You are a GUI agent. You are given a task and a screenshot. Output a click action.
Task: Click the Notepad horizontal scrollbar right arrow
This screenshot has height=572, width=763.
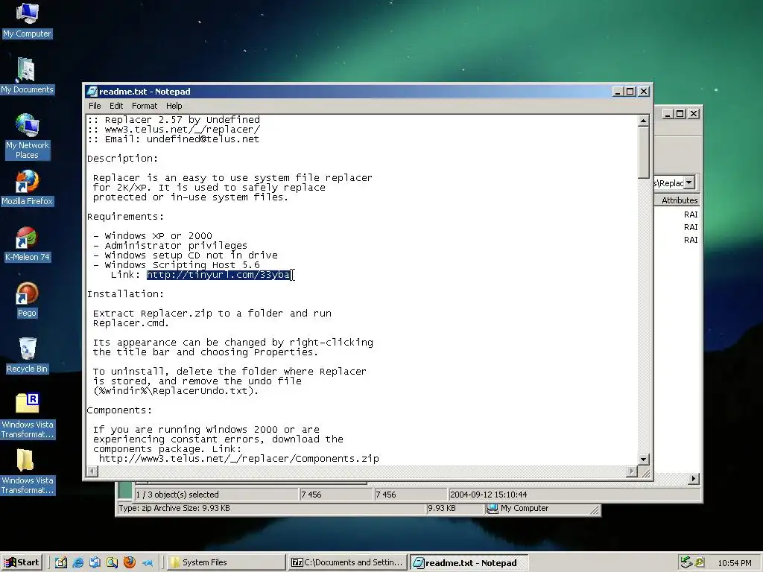click(632, 471)
